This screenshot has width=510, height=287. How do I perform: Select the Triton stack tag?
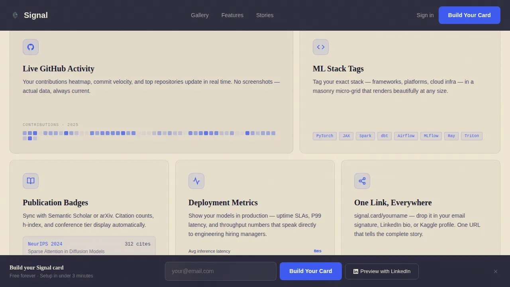[472, 136]
